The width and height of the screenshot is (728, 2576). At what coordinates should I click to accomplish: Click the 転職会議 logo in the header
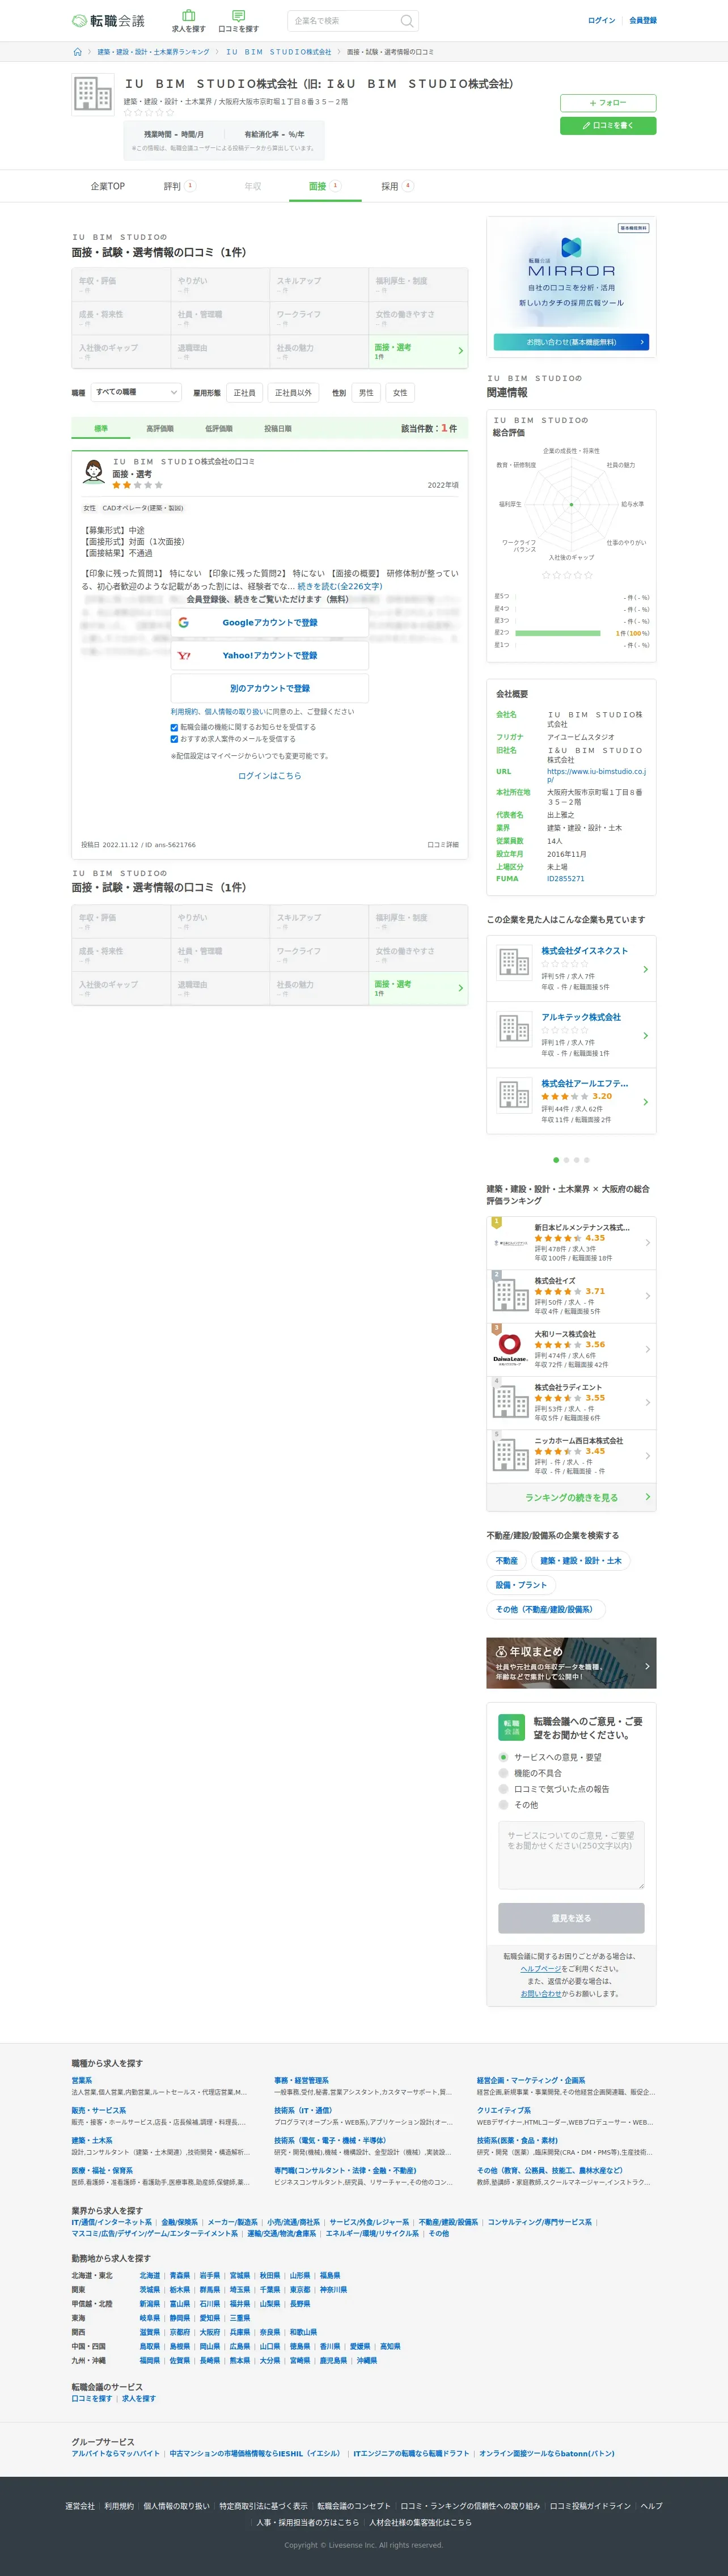[x=108, y=21]
